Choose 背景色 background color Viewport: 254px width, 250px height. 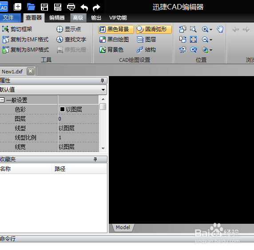click(x=111, y=50)
